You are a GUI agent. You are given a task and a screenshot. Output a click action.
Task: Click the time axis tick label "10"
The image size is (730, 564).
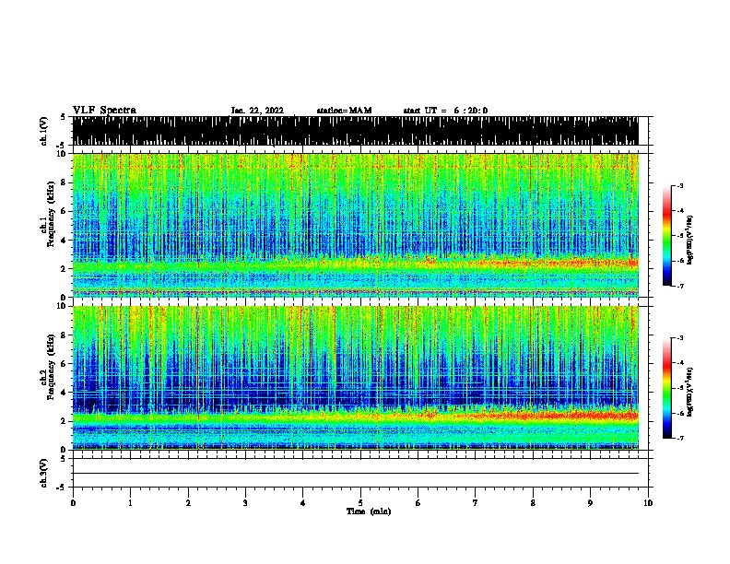tap(648, 503)
